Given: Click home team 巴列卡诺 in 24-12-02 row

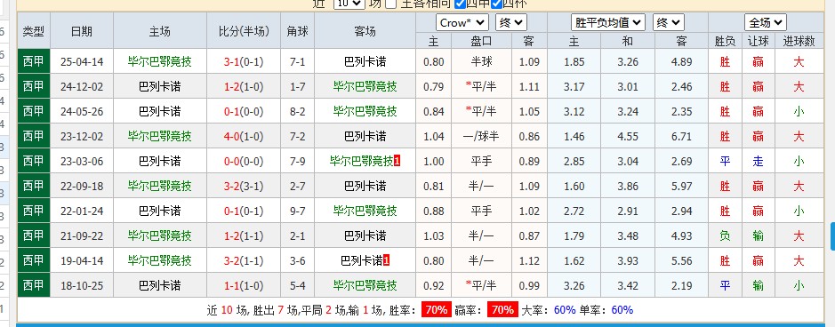Looking at the screenshot, I should coord(160,87).
